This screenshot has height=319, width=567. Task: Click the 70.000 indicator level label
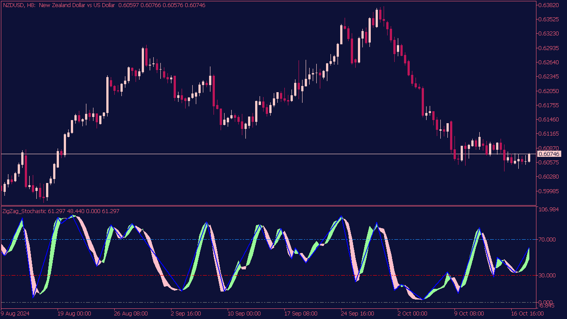coord(547,240)
